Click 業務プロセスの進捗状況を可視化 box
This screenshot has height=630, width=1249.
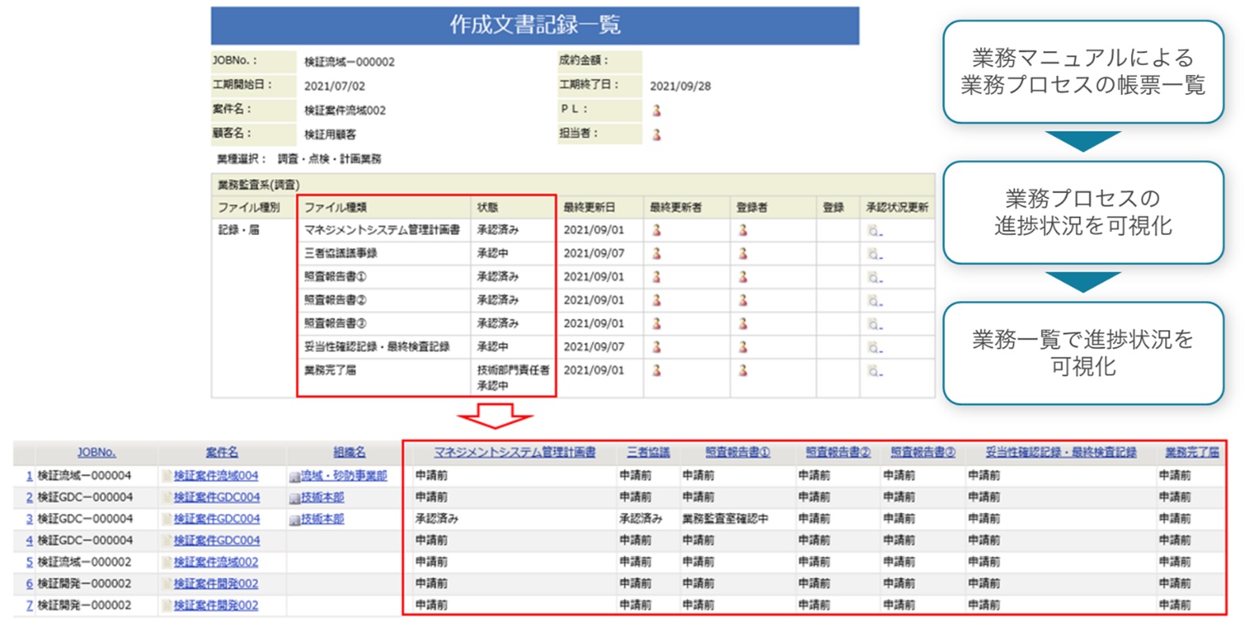point(1082,212)
